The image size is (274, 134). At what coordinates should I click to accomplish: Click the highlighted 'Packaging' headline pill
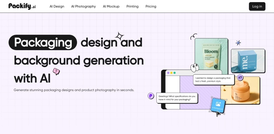point(43,42)
